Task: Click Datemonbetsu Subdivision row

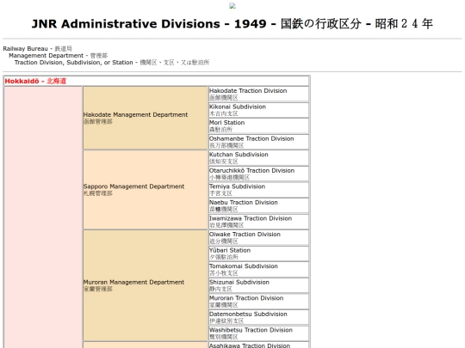Action: 258,318
